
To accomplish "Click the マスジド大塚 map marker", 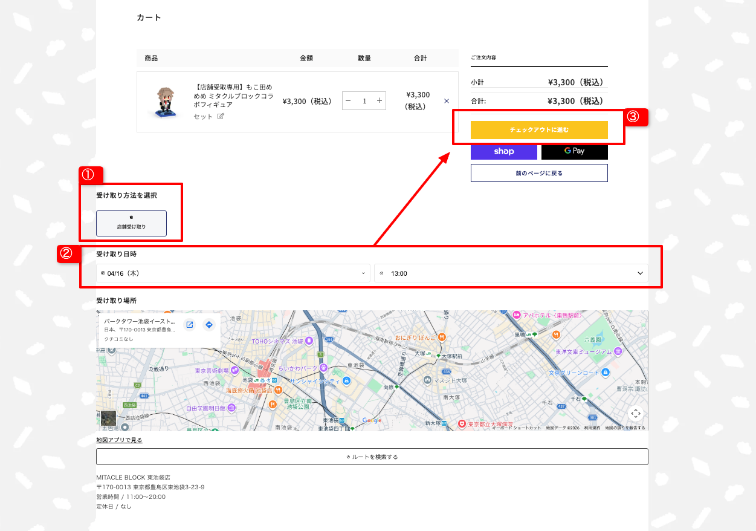I will 428,380.
